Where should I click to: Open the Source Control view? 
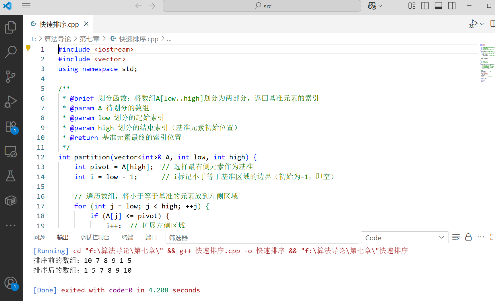(11, 77)
